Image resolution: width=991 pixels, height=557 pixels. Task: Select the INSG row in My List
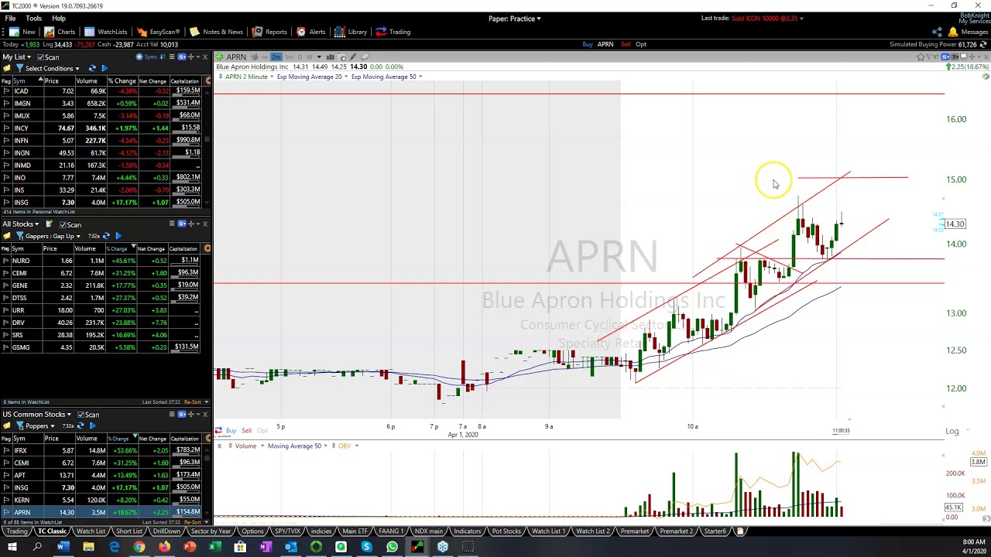pos(101,203)
